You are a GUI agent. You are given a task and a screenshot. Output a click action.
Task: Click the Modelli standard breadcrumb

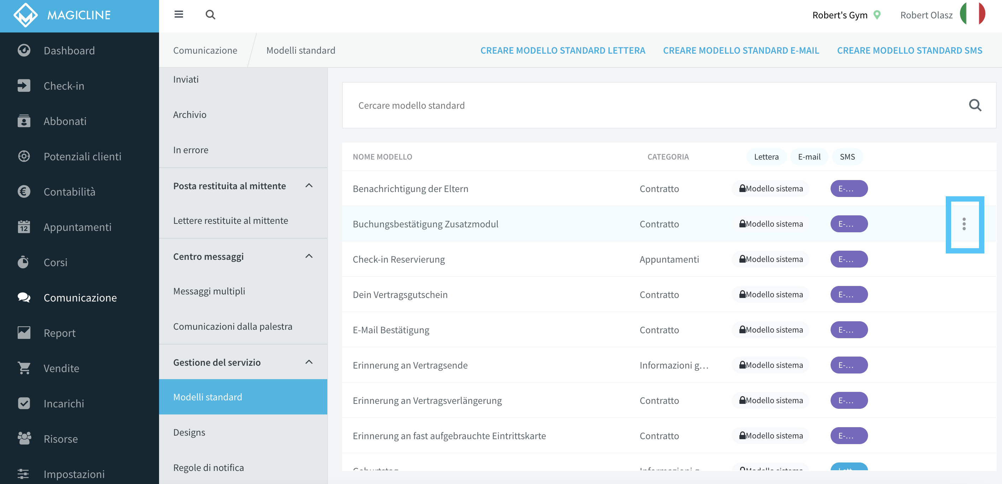pyautogui.click(x=301, y=50)
